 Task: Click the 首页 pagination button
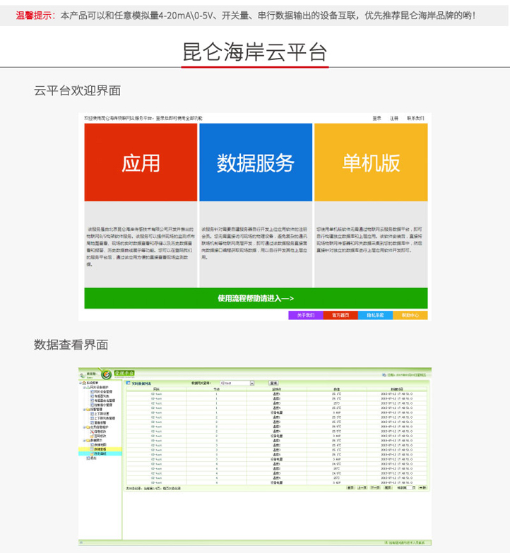tap(350, 488)
